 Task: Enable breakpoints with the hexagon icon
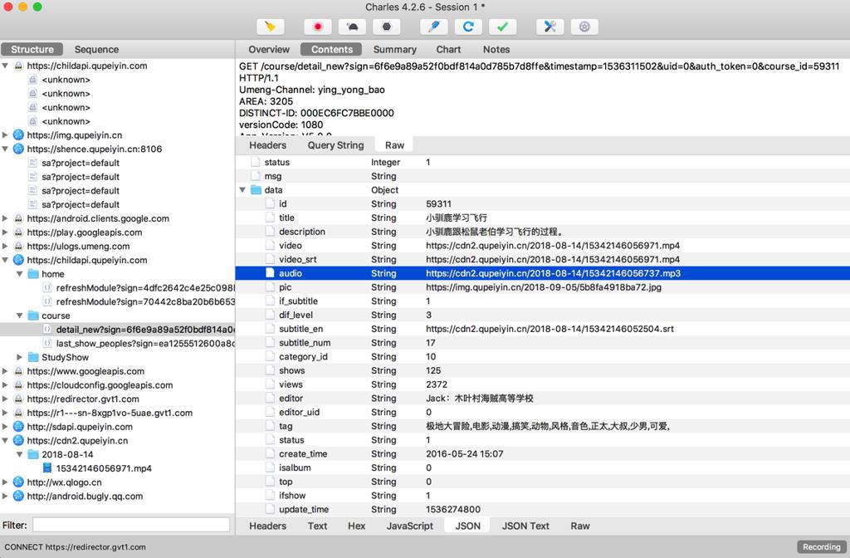[x=387, y=27]
